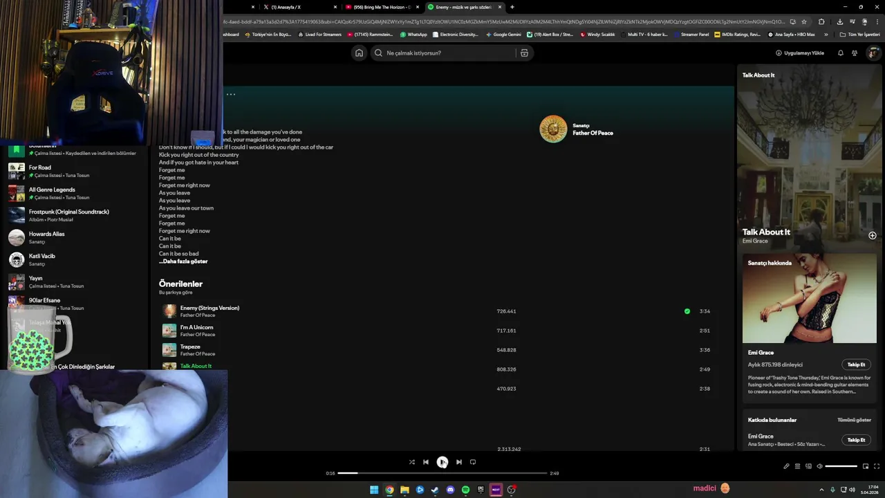Open Epic Games from taskbar

pyautogui.click(x=481, y=490)
